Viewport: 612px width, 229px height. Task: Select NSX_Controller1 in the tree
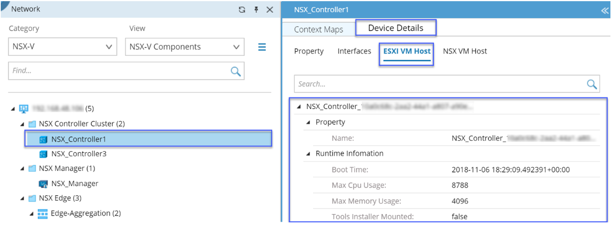click(x=79, y=140)
